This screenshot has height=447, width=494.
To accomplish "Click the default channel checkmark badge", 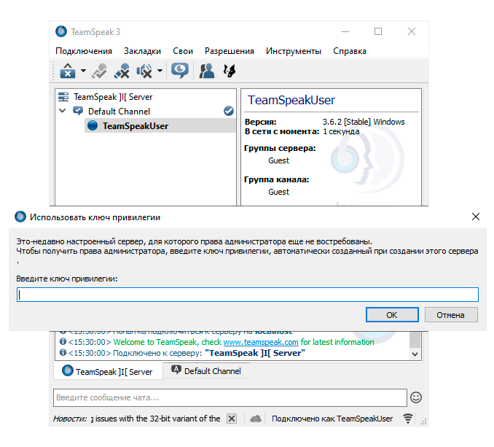I will pyautogui.click(x=229, y=111).
